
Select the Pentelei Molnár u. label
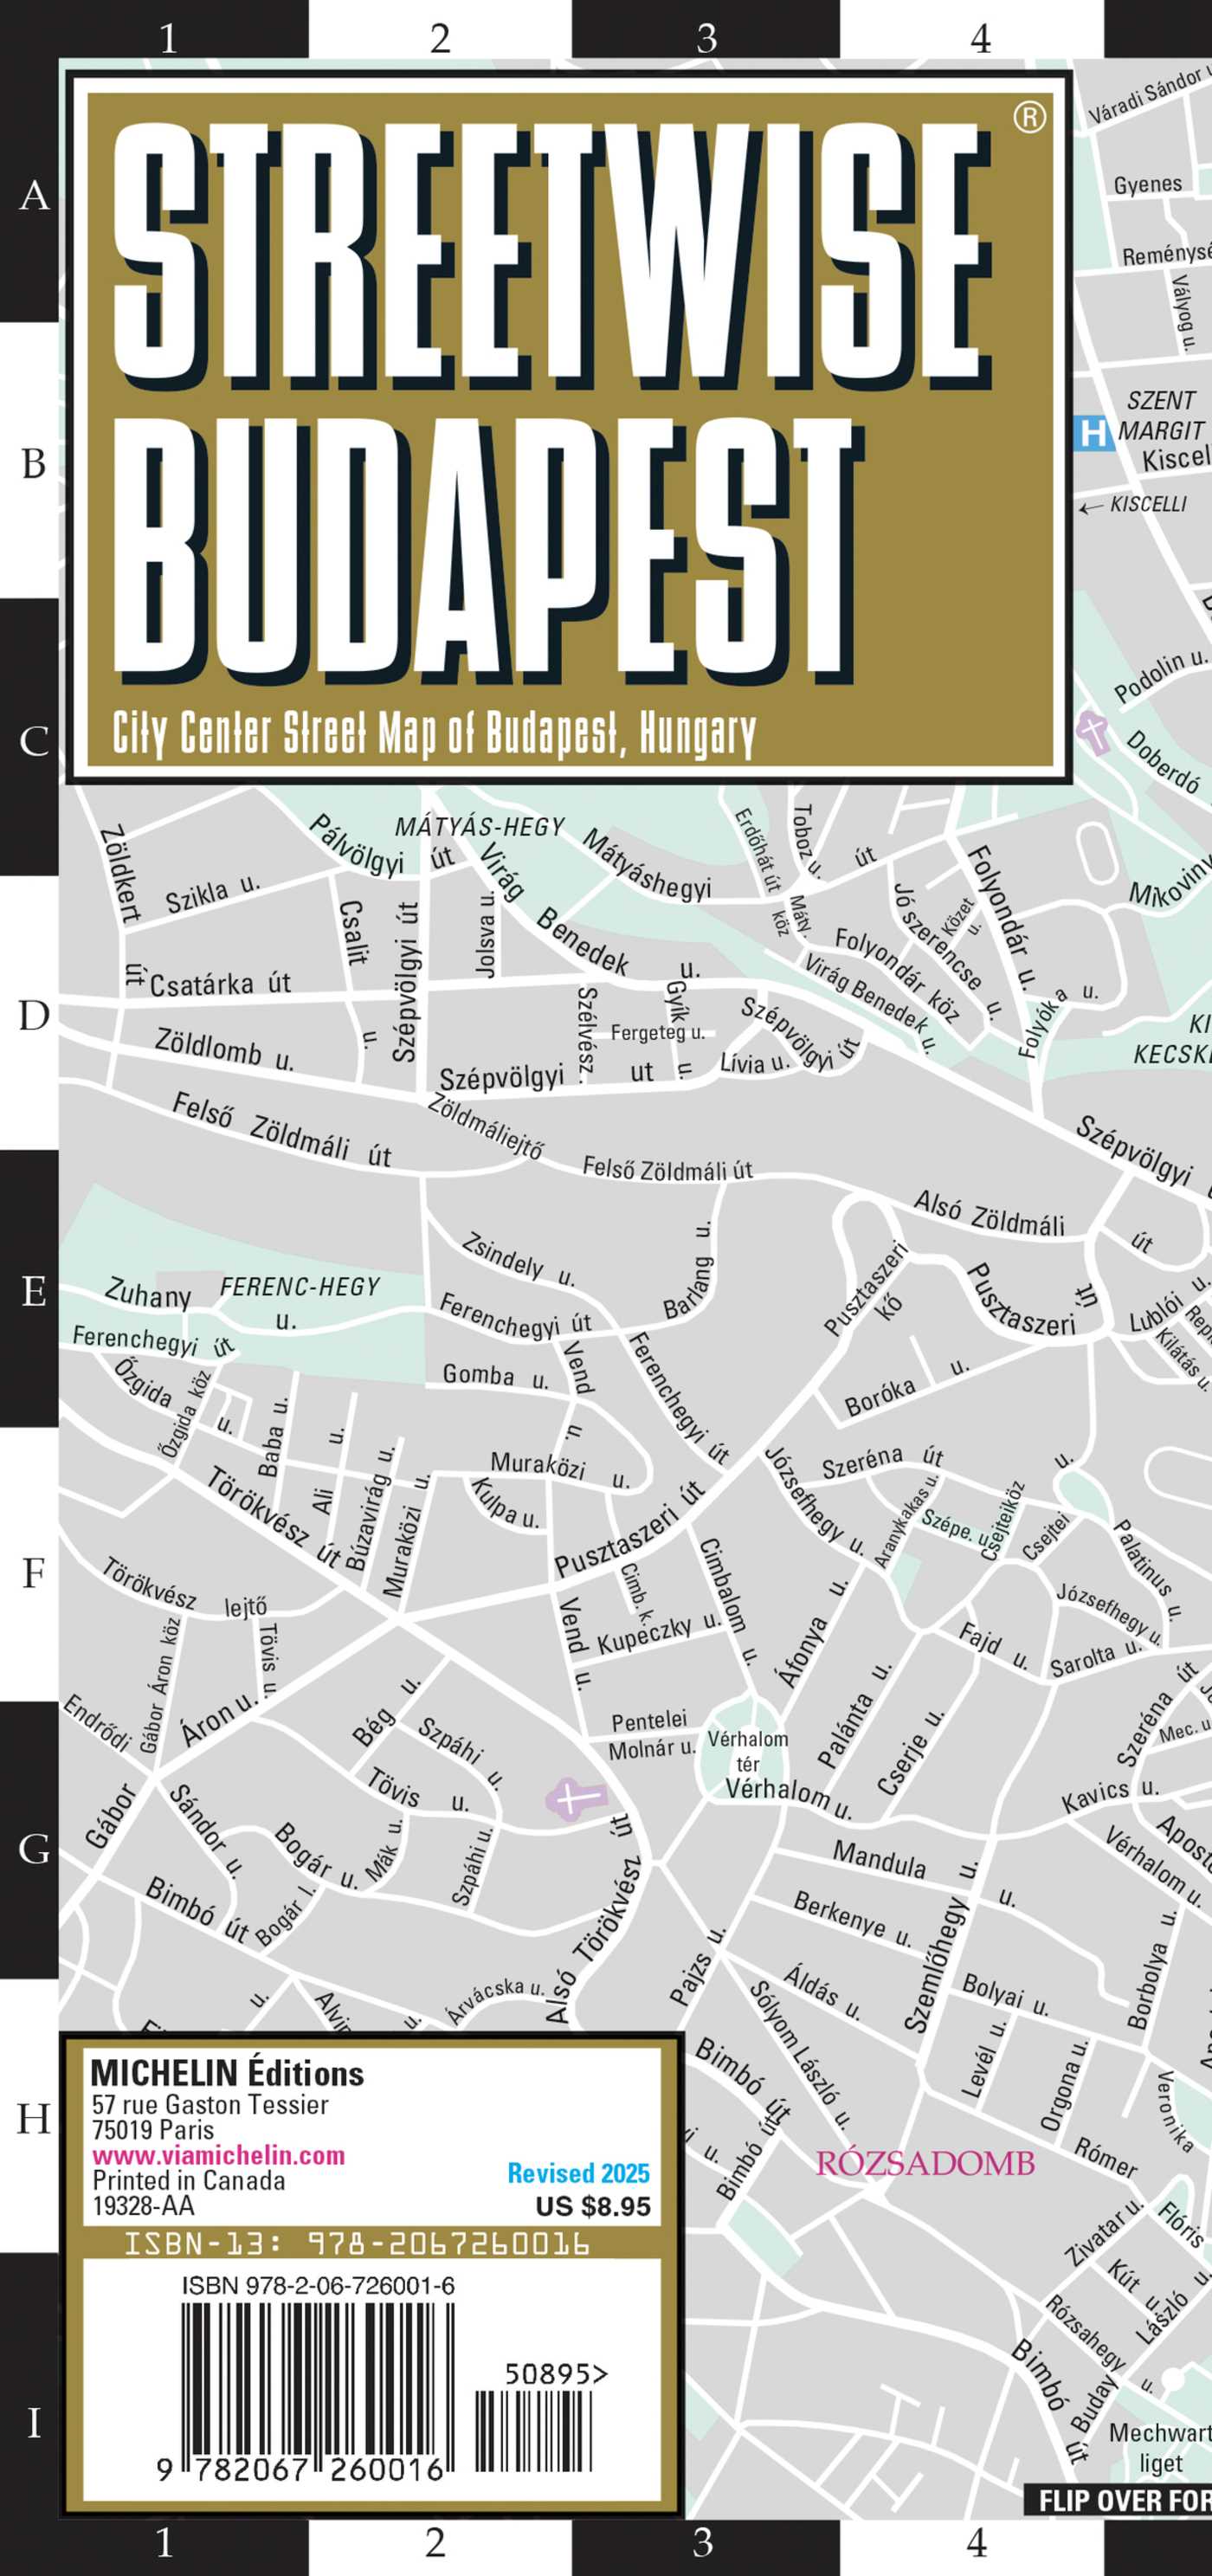pyautogui.click(x=652, y=1734)
